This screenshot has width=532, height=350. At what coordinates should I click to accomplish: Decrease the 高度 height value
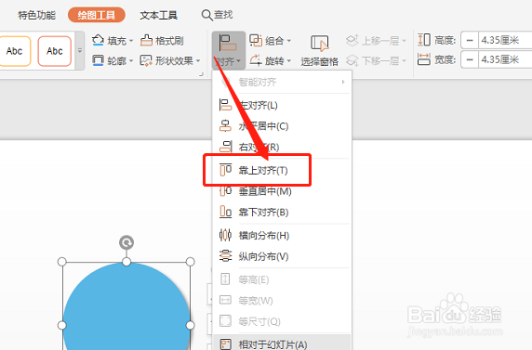coord(470,40)
